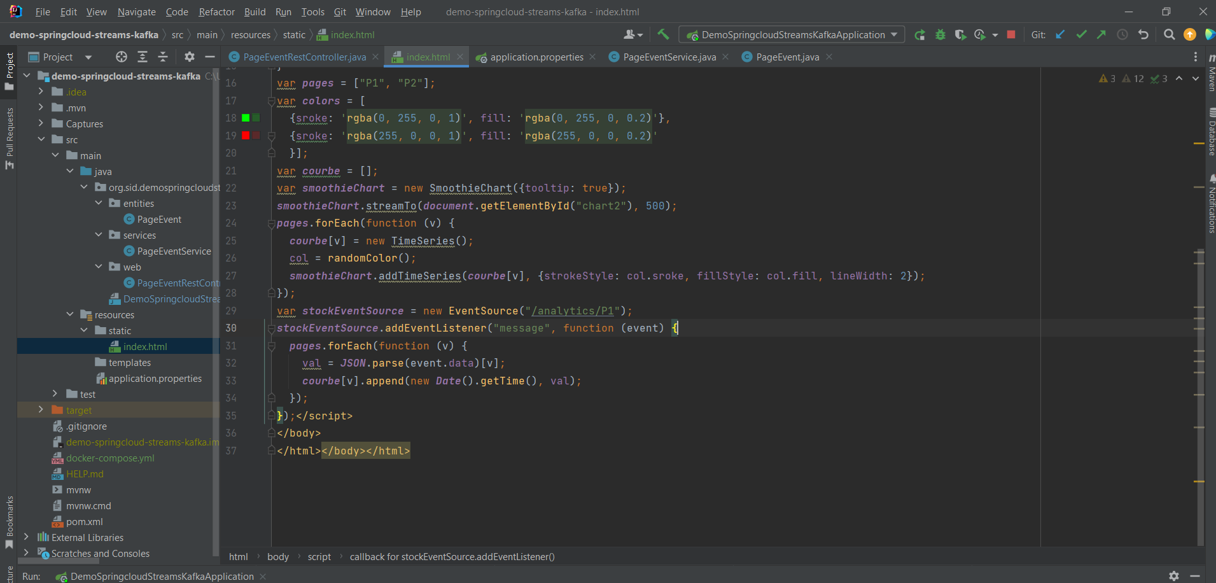Open the Project panel settings gear
Screen dimensions: 1216x583
click(189, 57)
